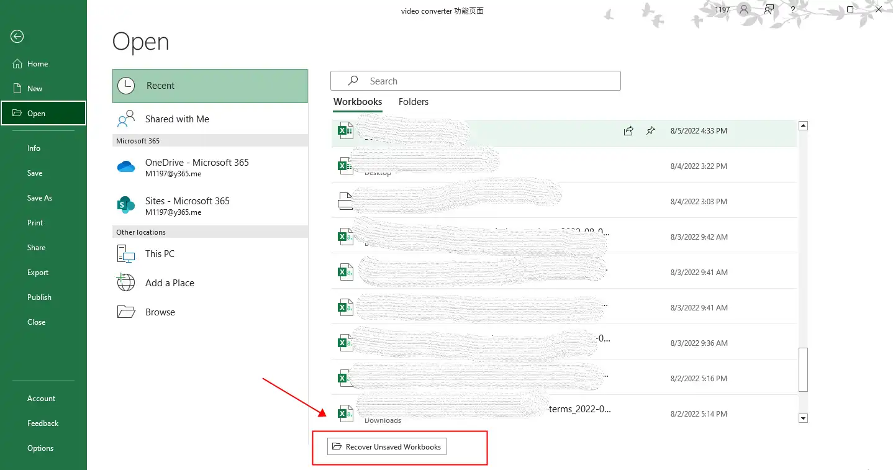Screen dimensions: 893x470
Task: Click the Shared with Me people icon
Action: coord(126,118)
